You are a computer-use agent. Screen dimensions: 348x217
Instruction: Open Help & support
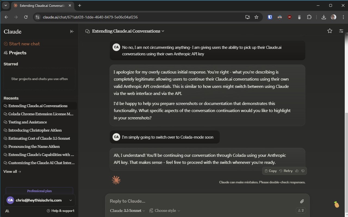coord(60,211)
